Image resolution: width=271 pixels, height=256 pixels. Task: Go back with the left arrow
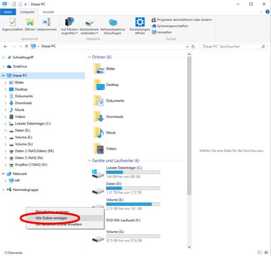(5, 47)
